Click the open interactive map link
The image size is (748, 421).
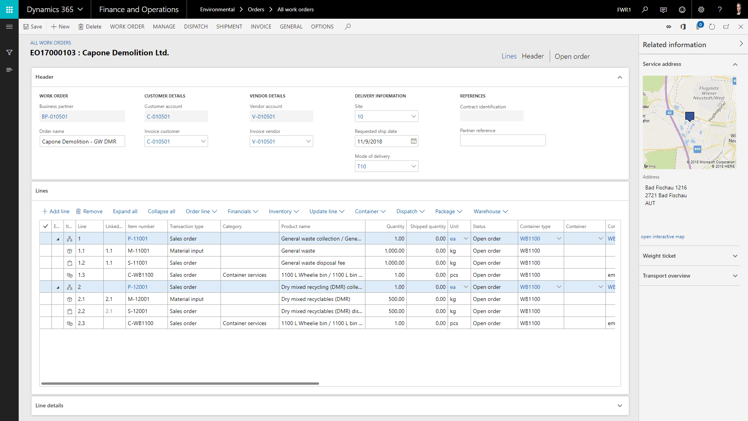[x=662, y=237]
